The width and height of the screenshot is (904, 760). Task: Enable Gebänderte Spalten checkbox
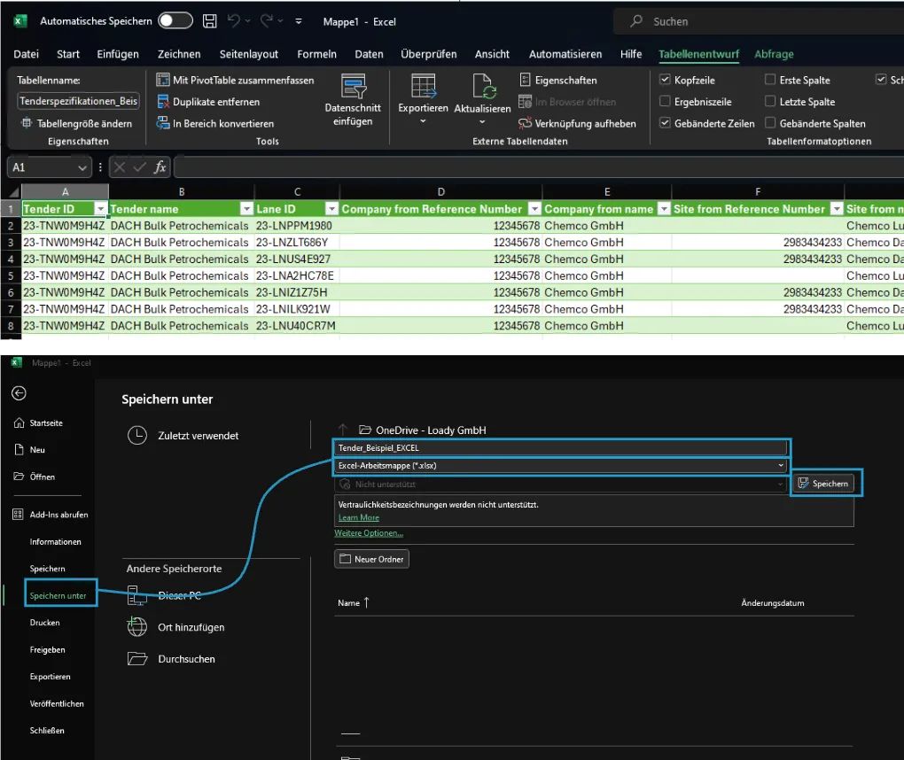pos(769,123)
